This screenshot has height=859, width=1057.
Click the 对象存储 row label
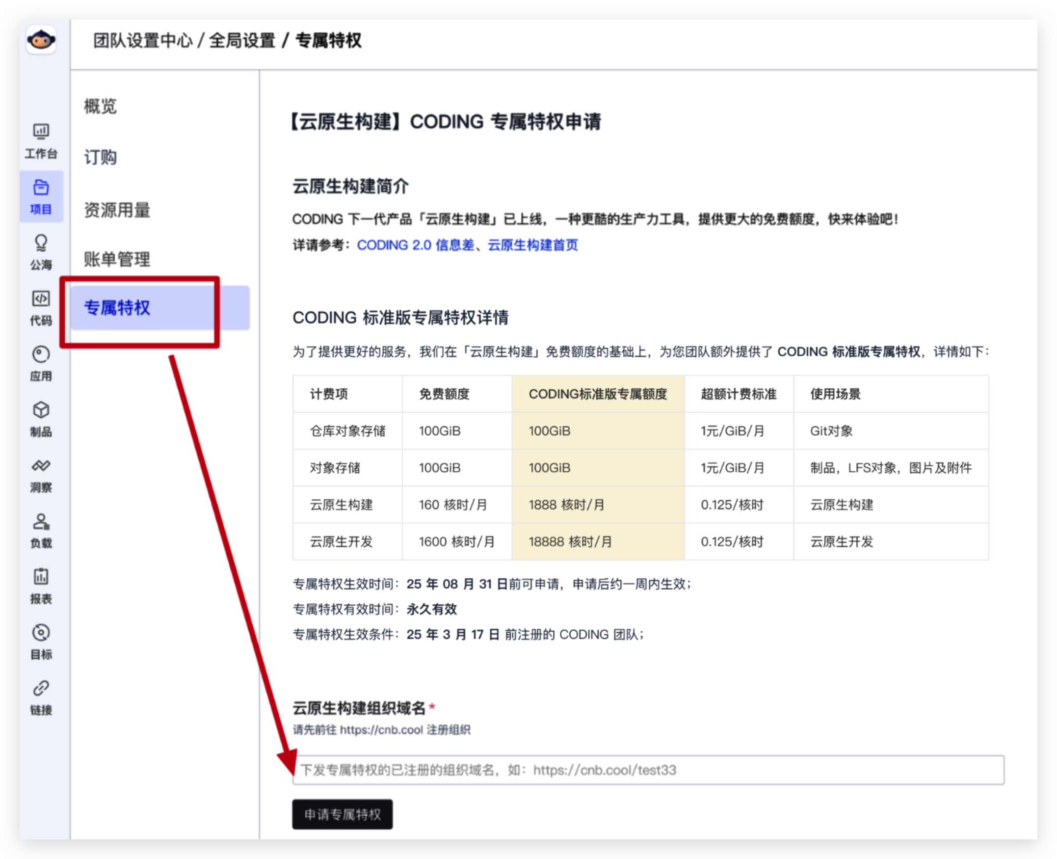click(335, 468)
